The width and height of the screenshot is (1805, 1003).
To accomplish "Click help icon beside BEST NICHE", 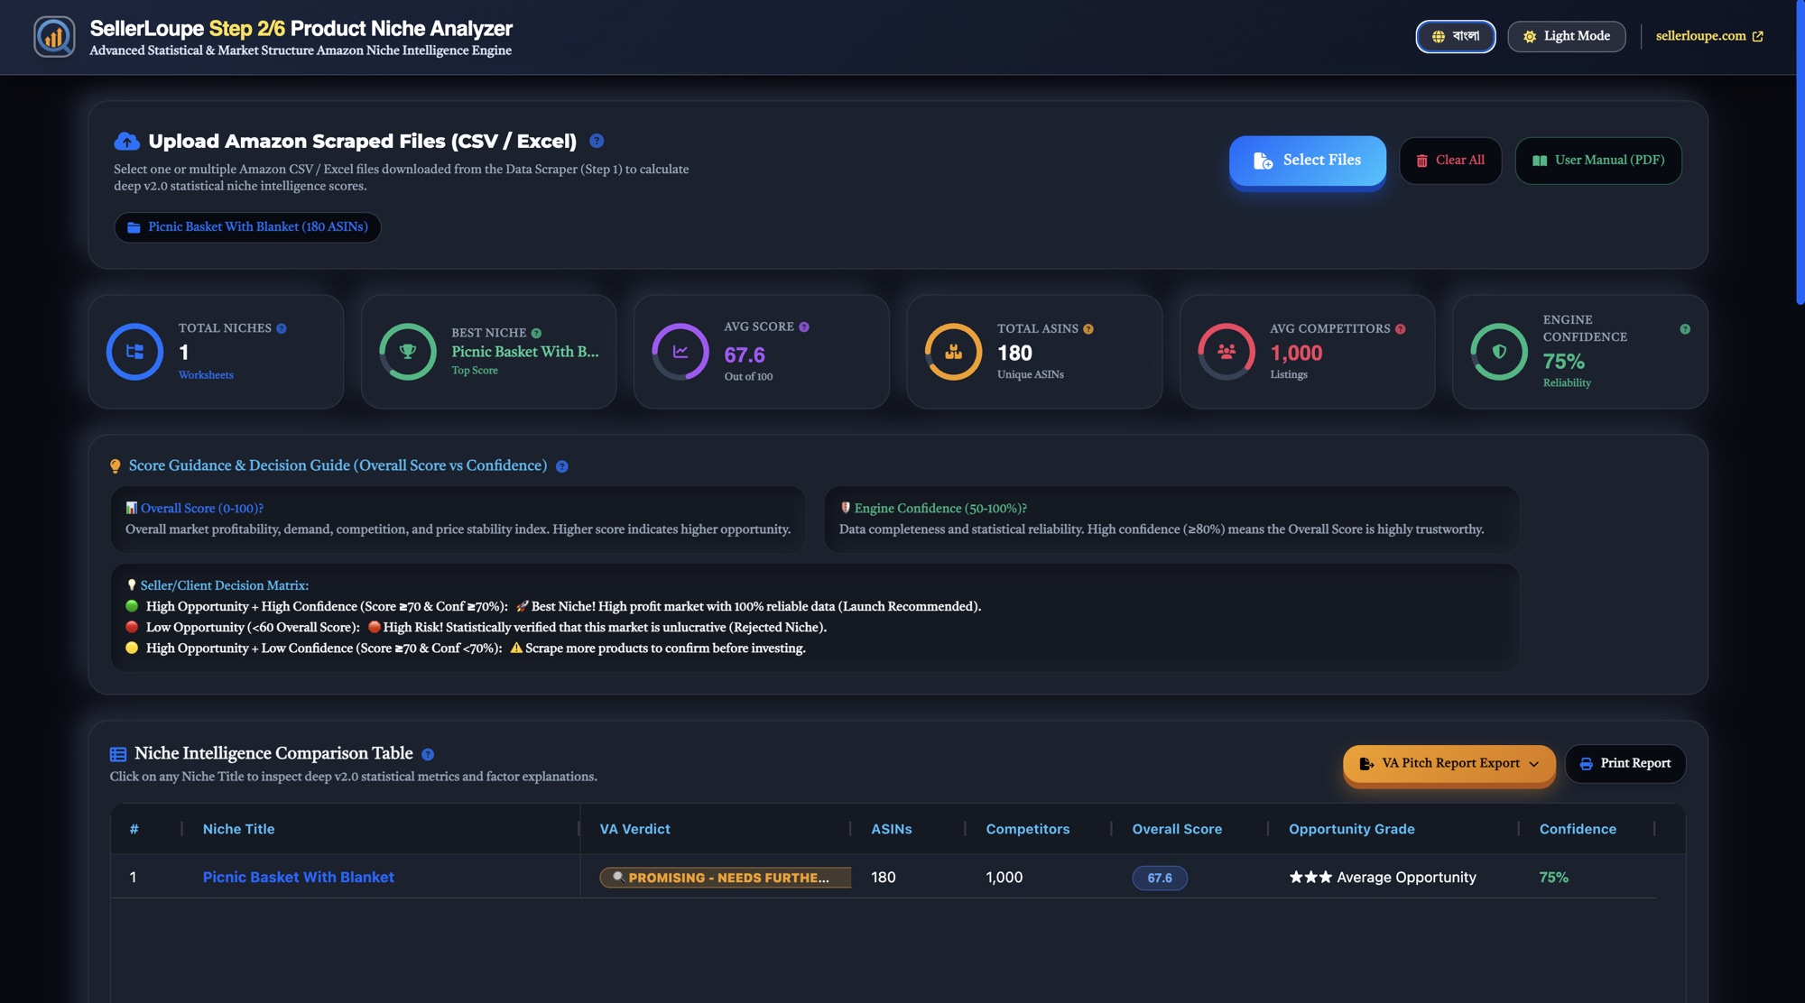I will pos(536,334).
